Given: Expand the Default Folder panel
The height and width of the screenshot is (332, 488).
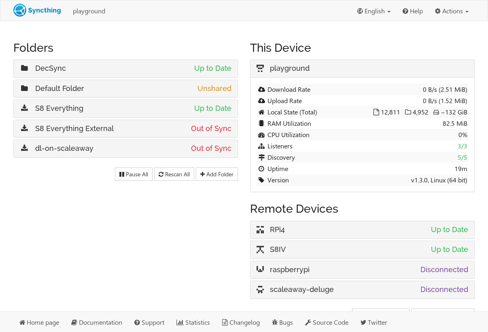Looking at the screenshot, I should [x=125, y=89].
